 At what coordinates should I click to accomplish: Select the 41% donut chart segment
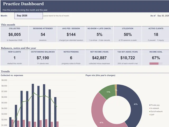(136, 104)
